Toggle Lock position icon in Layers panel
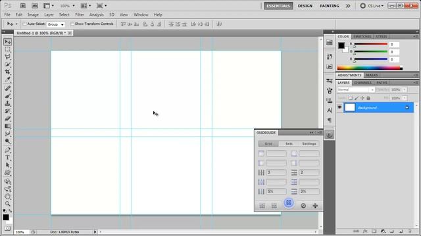Viewport: 421px width, 236px height. point(362,98)
